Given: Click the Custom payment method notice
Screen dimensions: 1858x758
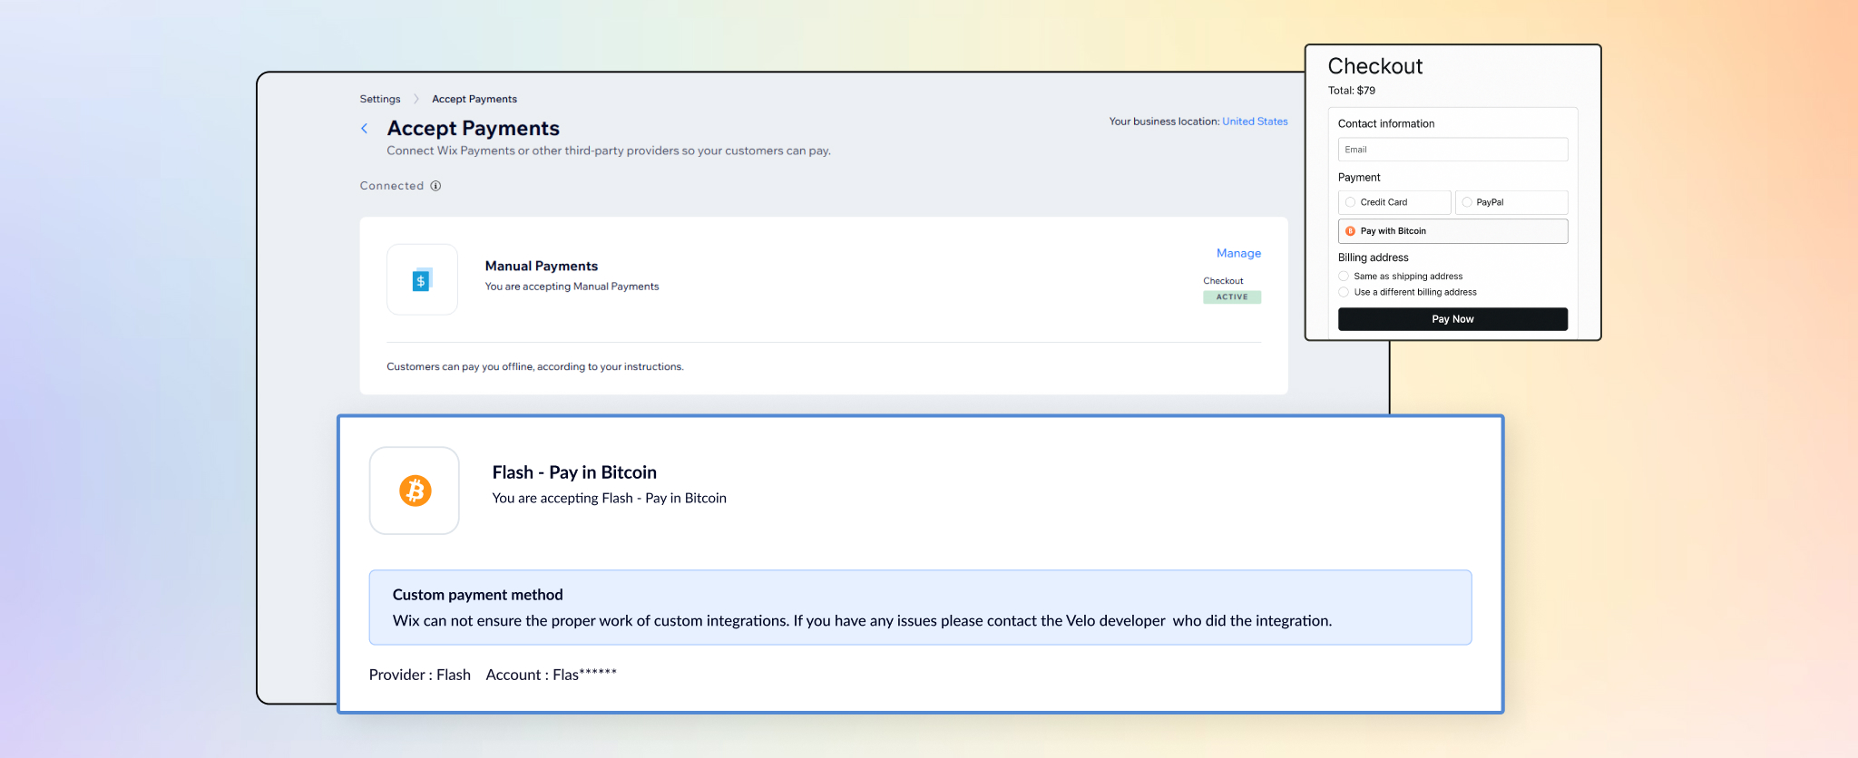Looking at the screenshot, I should (x=920, y=607).
